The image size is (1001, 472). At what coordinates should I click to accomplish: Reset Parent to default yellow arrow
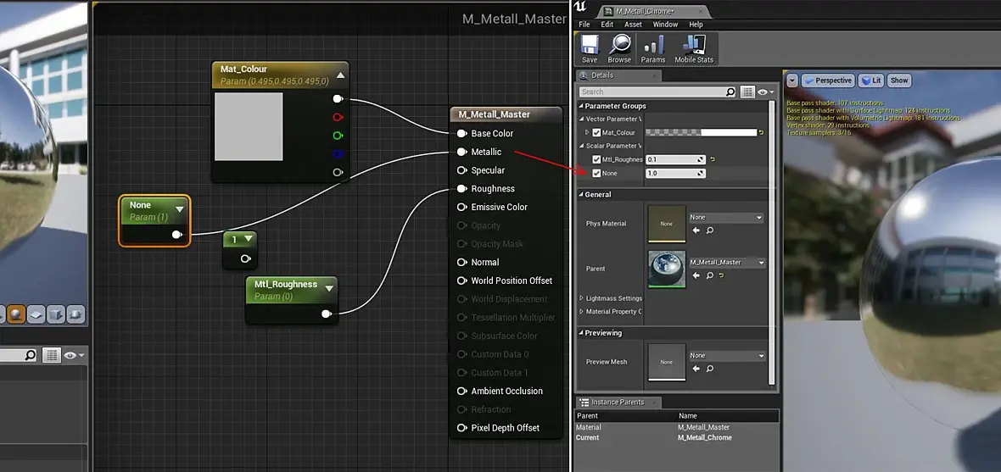pos(721,275)
